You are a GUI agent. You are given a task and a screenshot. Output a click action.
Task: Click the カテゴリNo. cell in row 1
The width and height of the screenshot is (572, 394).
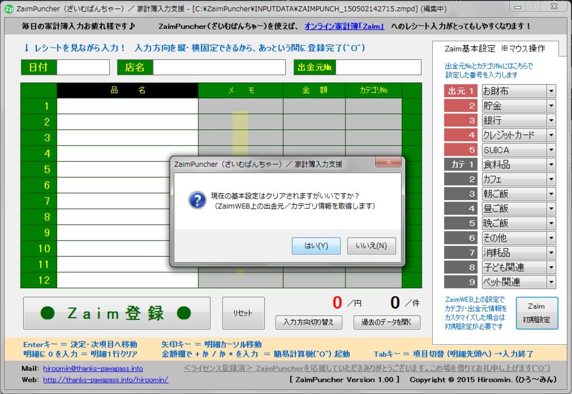click(374, 106)
